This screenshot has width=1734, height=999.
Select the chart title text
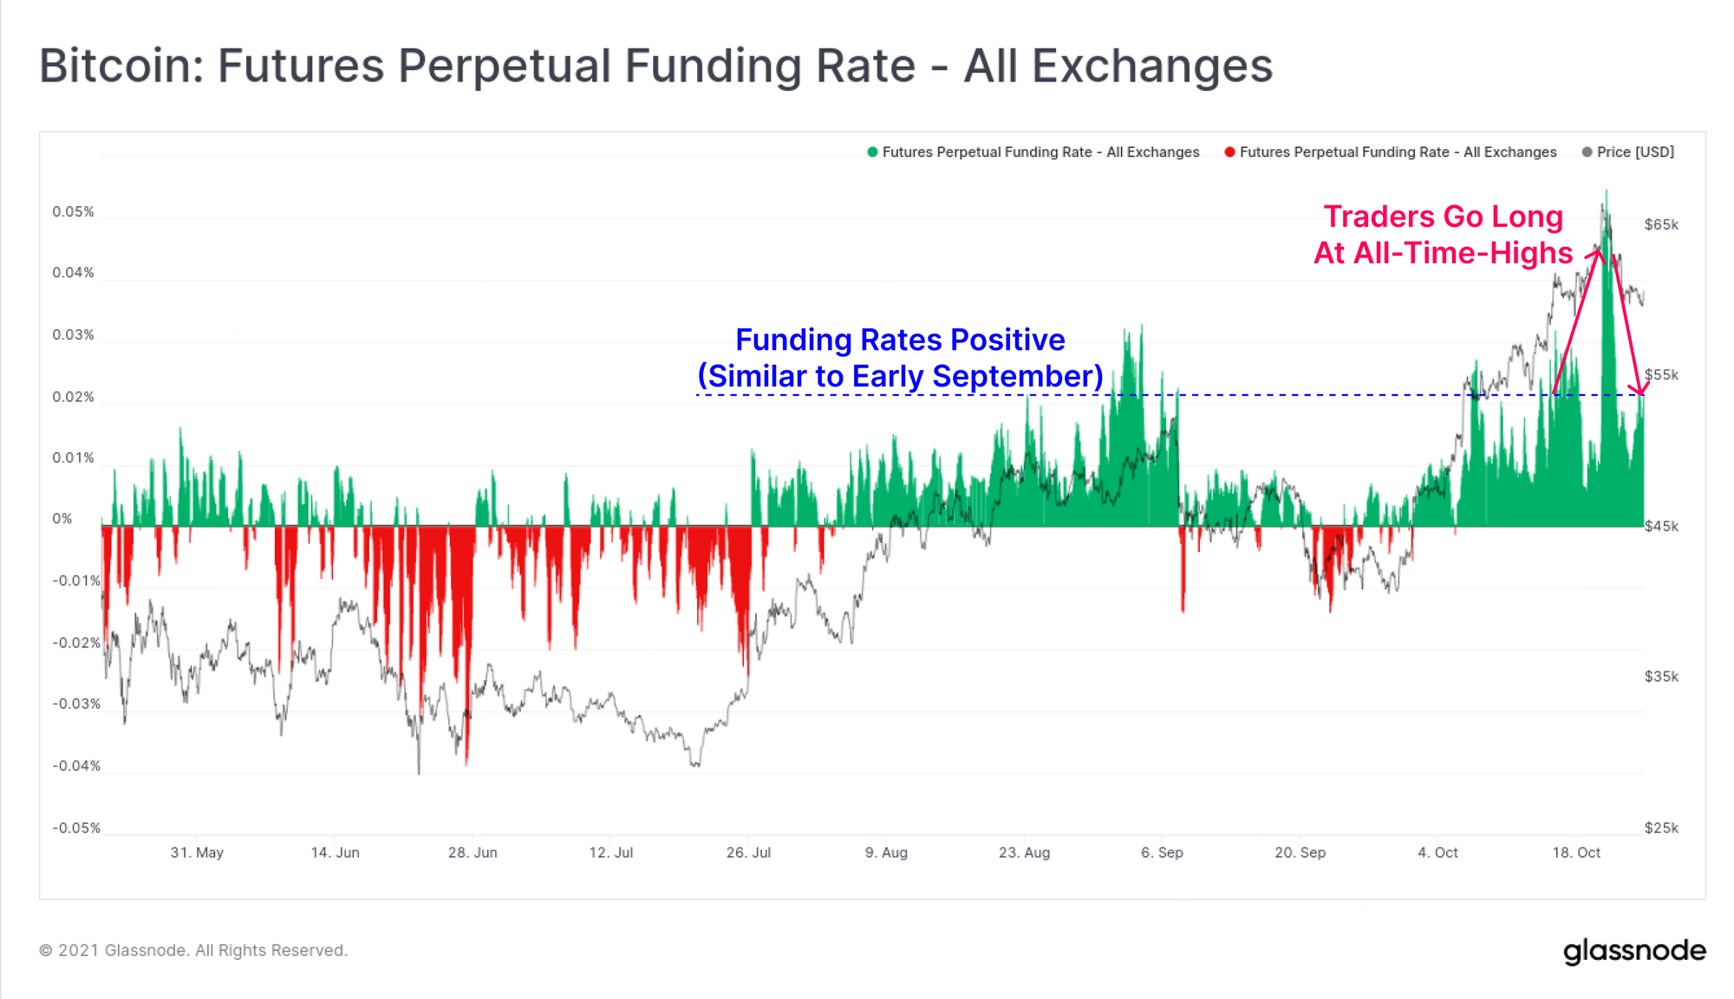[x=655, y=66]
